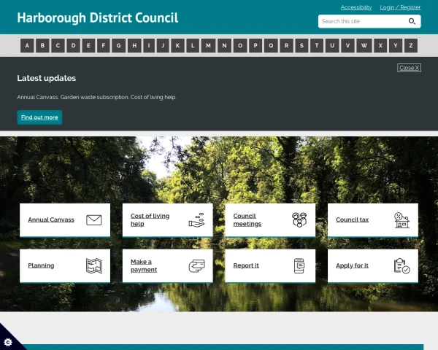Jump to letter W in A-Z index
The width and height of the screenshot is (438, 350).
364,45
